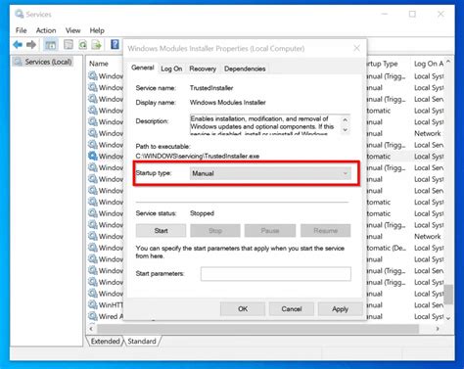Screen dimensions: 464x369
Task: Click the Export List toolbar icon
Action: pos(97,44)
